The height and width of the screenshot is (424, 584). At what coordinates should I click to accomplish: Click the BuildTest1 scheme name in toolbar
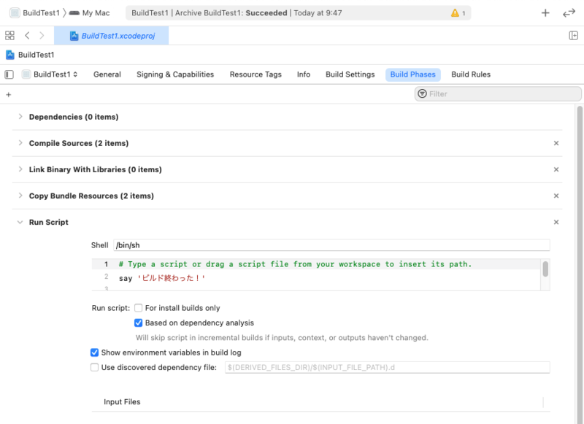(x=42, y=13)
